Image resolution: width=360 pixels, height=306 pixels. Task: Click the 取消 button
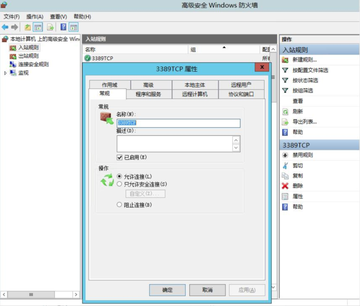pos(207,290)
